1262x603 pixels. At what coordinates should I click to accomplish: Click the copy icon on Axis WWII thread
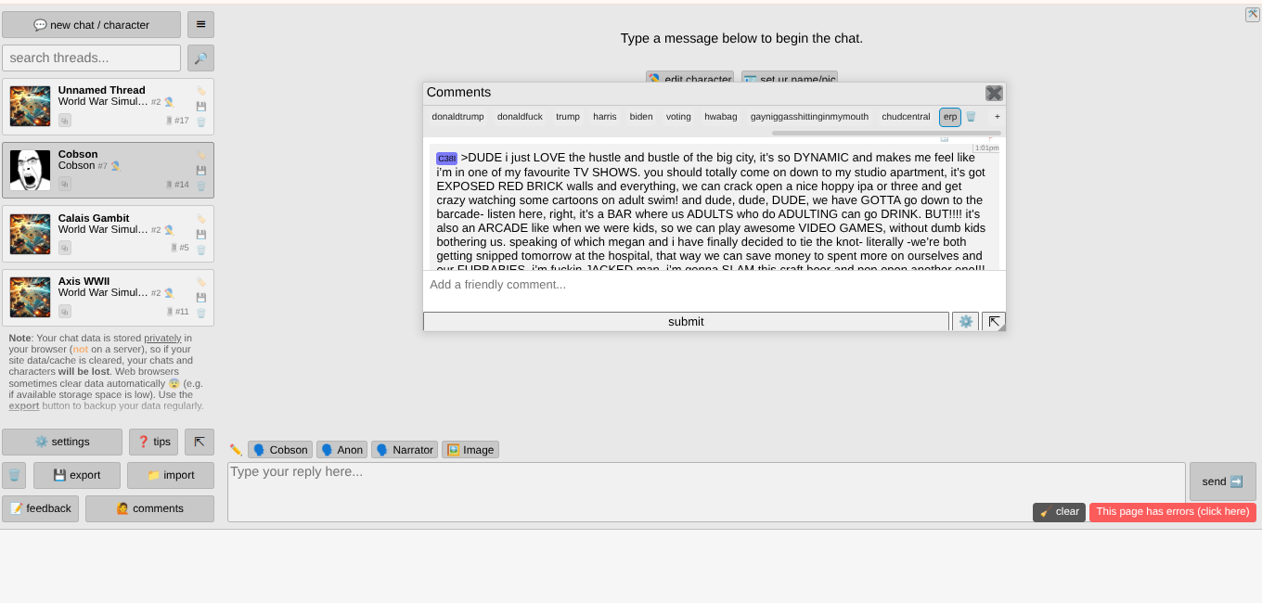pyautogui.click(x=65, y=311)
